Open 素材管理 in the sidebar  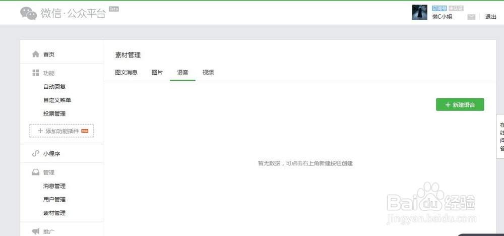click(54, 213)
